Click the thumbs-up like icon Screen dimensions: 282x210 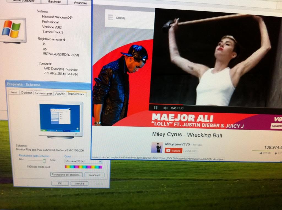pos(261,153)
